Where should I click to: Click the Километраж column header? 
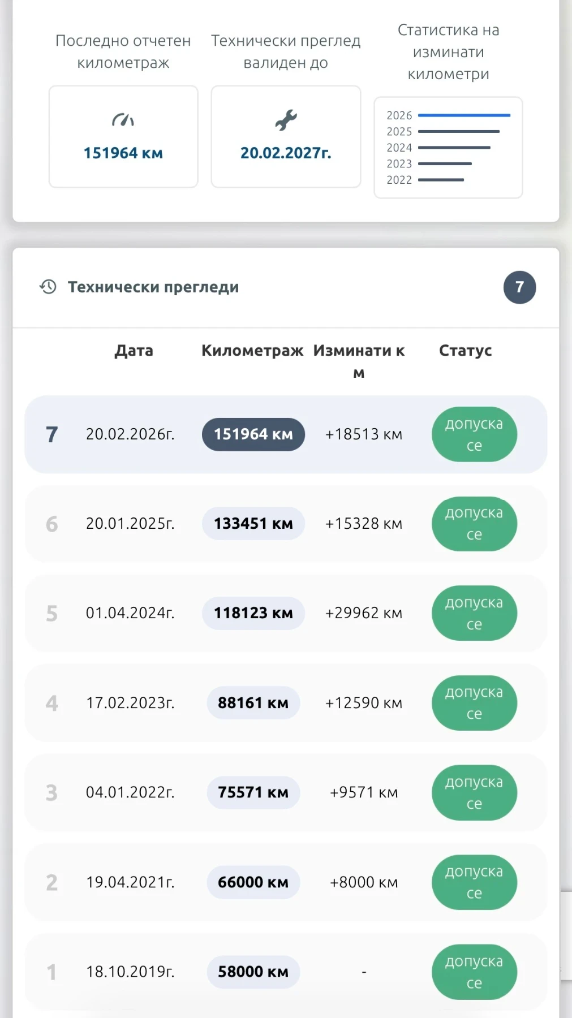point(252,351)
